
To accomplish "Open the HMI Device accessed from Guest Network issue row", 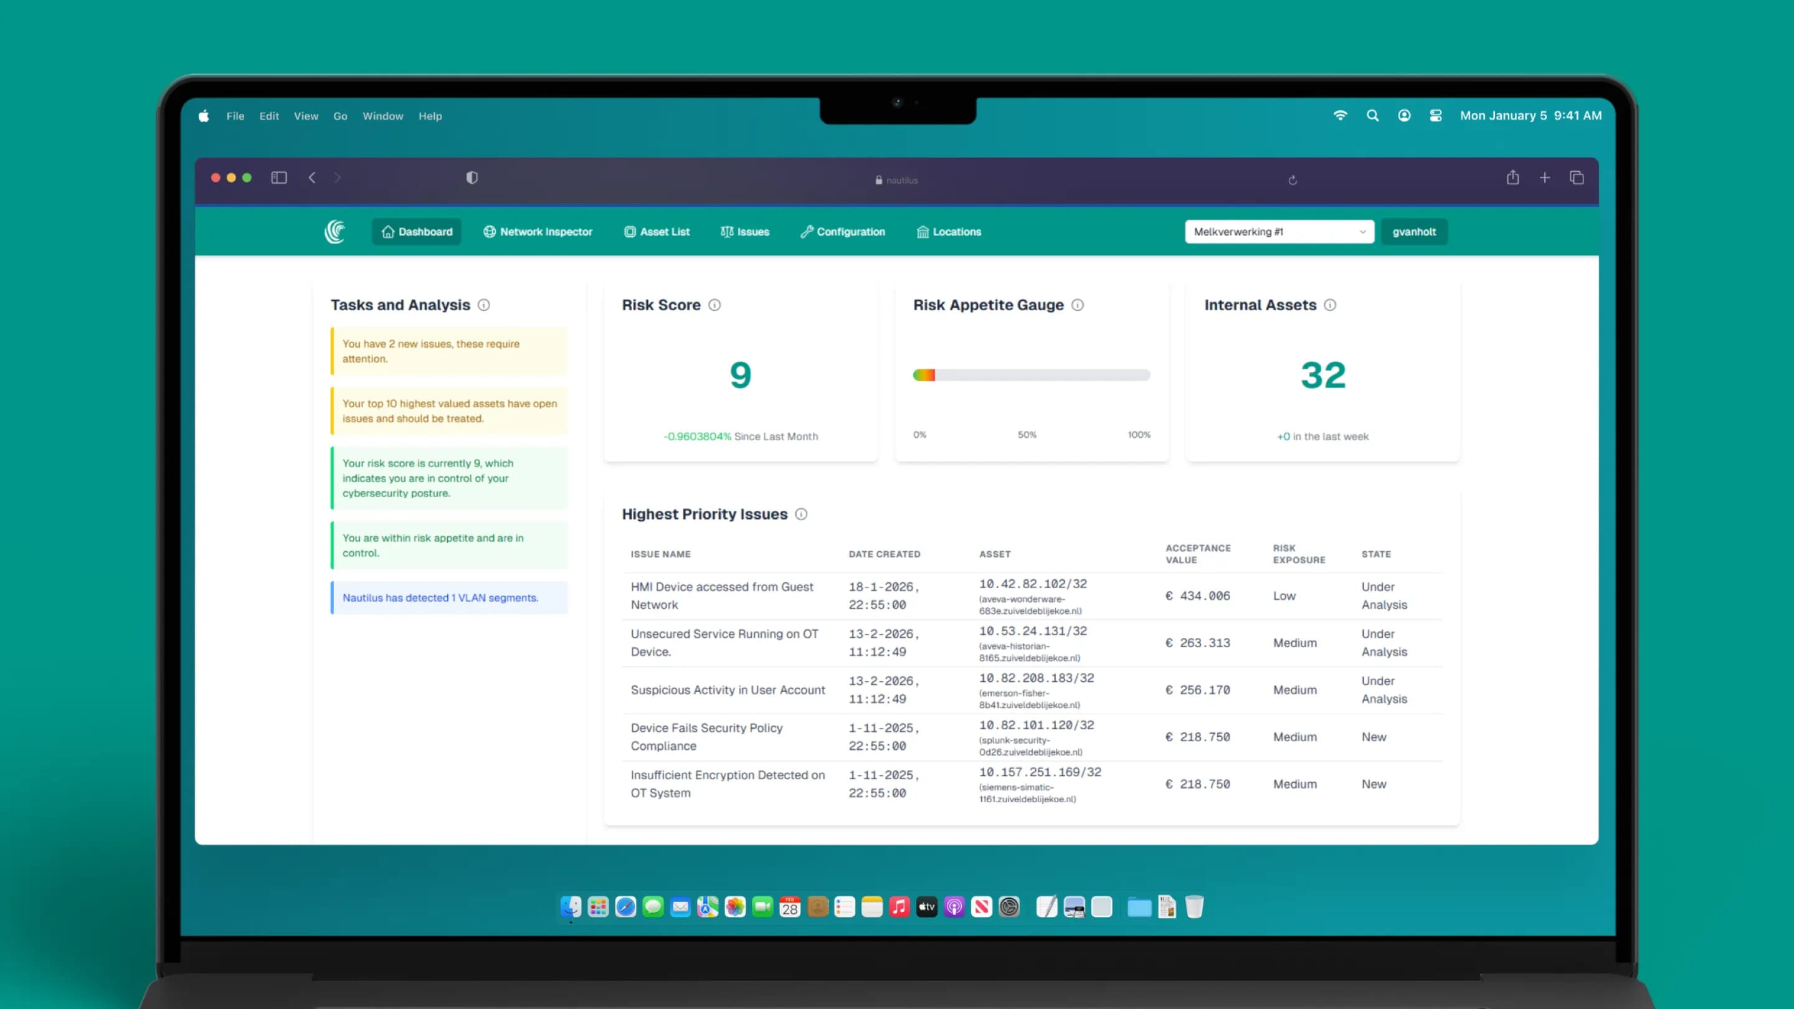I will tap(721, 596).
